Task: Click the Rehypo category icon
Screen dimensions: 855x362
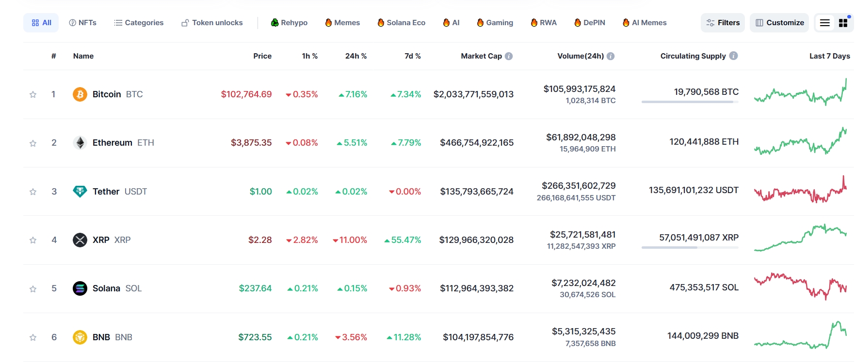Action: tap(274, 23)
